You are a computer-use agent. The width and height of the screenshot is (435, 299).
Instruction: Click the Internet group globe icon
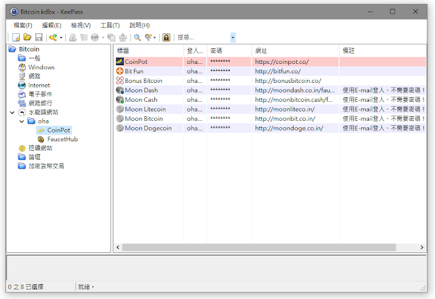pos(22,85)
